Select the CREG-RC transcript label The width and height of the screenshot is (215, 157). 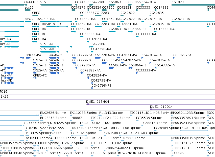click(x=39, y=34)
